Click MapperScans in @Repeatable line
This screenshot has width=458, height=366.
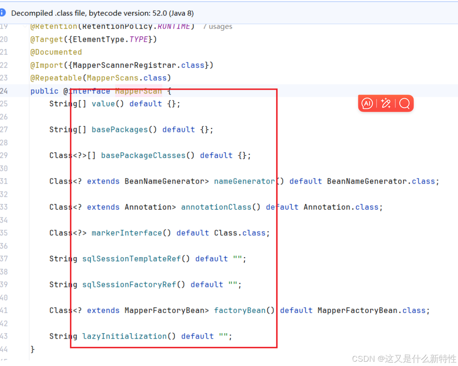(x=112, y=78)
